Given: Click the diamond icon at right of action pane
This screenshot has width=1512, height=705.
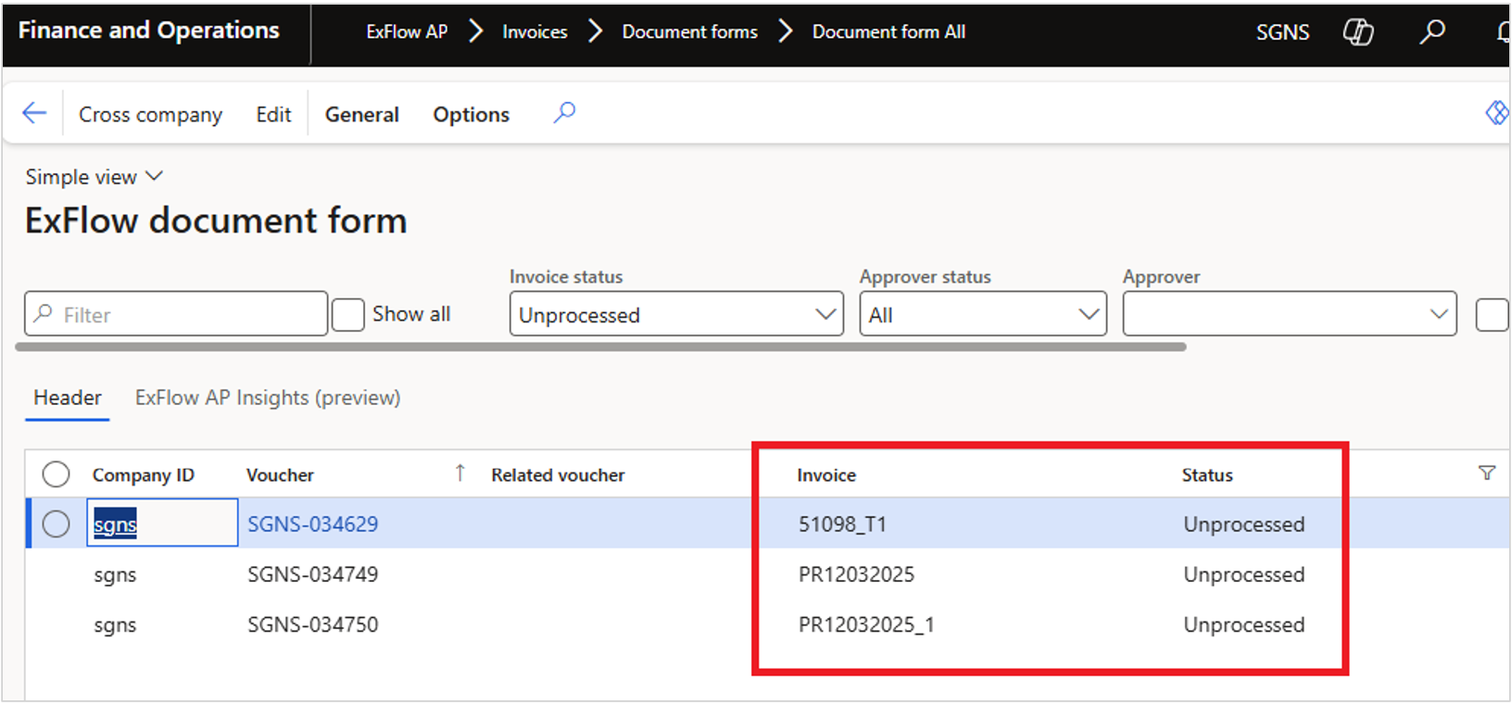Looking at the screenshot, I should coord(1496,113).
